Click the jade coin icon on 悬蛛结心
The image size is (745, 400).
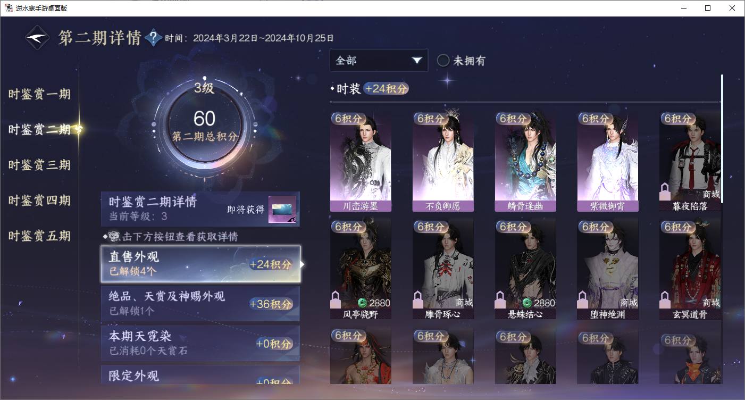tap(527, 303)
